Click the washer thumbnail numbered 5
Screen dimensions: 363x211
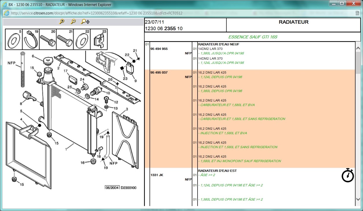14,39
